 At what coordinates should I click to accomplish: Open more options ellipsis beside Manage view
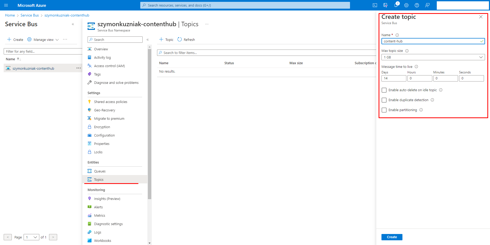(65, 39)
